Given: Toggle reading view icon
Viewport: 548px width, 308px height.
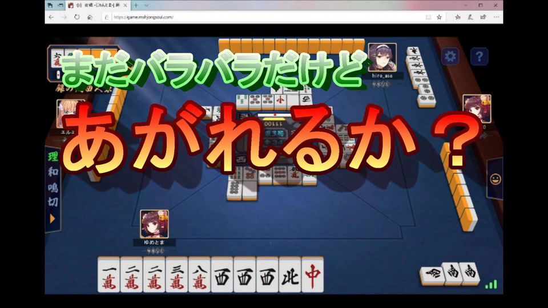Looking at the screenshot, I should point(428,17).
